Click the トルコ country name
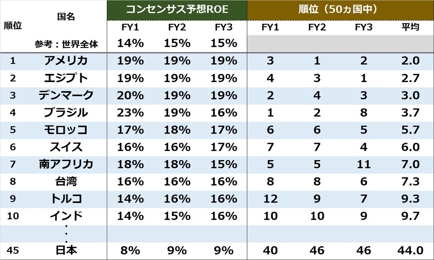434x260 pixels. (x=66, y=199)
